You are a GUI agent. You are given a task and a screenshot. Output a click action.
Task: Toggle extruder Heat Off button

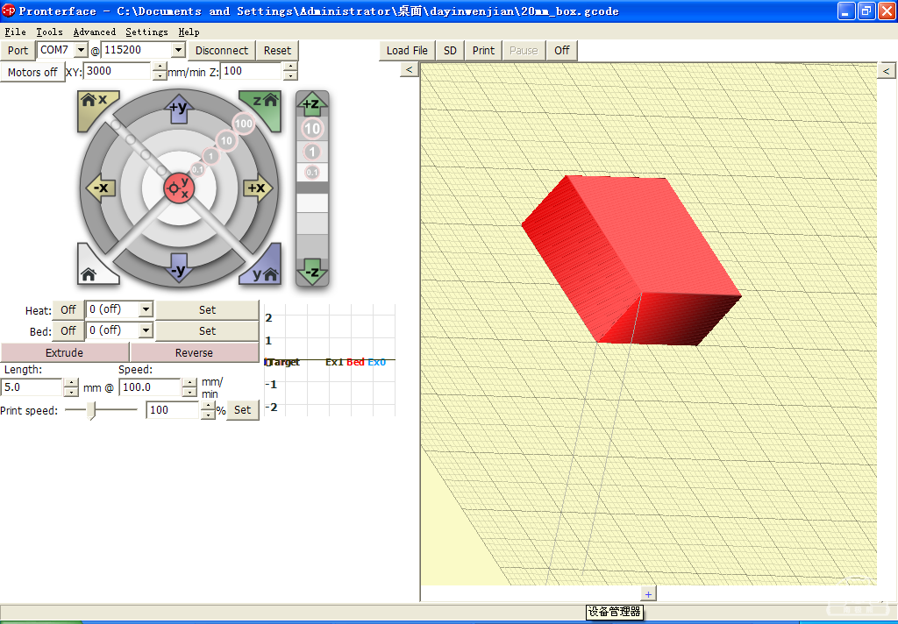(68, 309)
